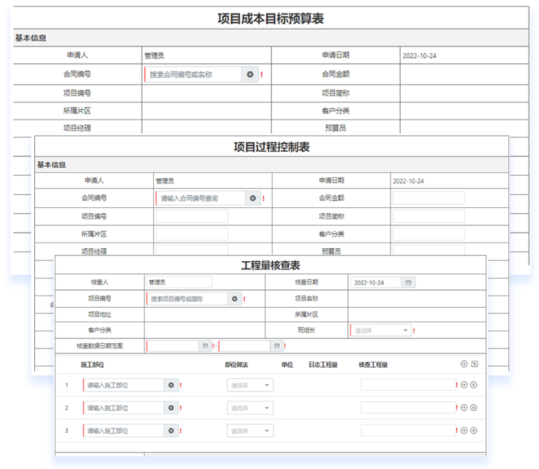Click the 项目成本目标预算表 title
The width and height of the screenshot is (539, 469).
pyautogui.click(x=271, y=18)
